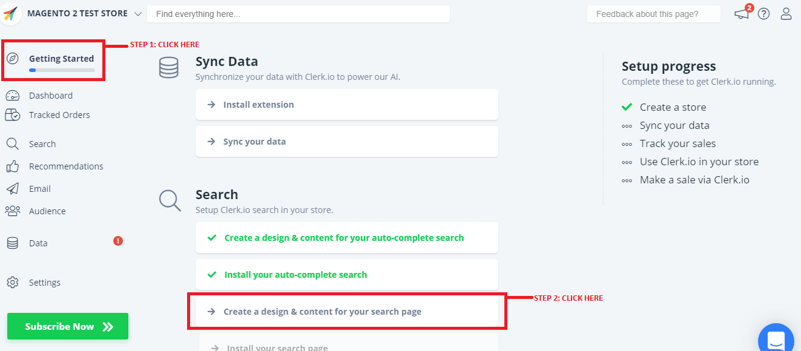Open the user account profile icon
Viewport: 801px width, 351px height.
pyautogui.click(x=786, y=13)
